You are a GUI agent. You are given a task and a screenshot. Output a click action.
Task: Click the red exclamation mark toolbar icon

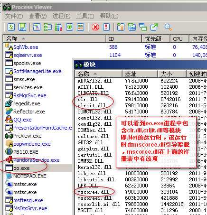point(106,27)
